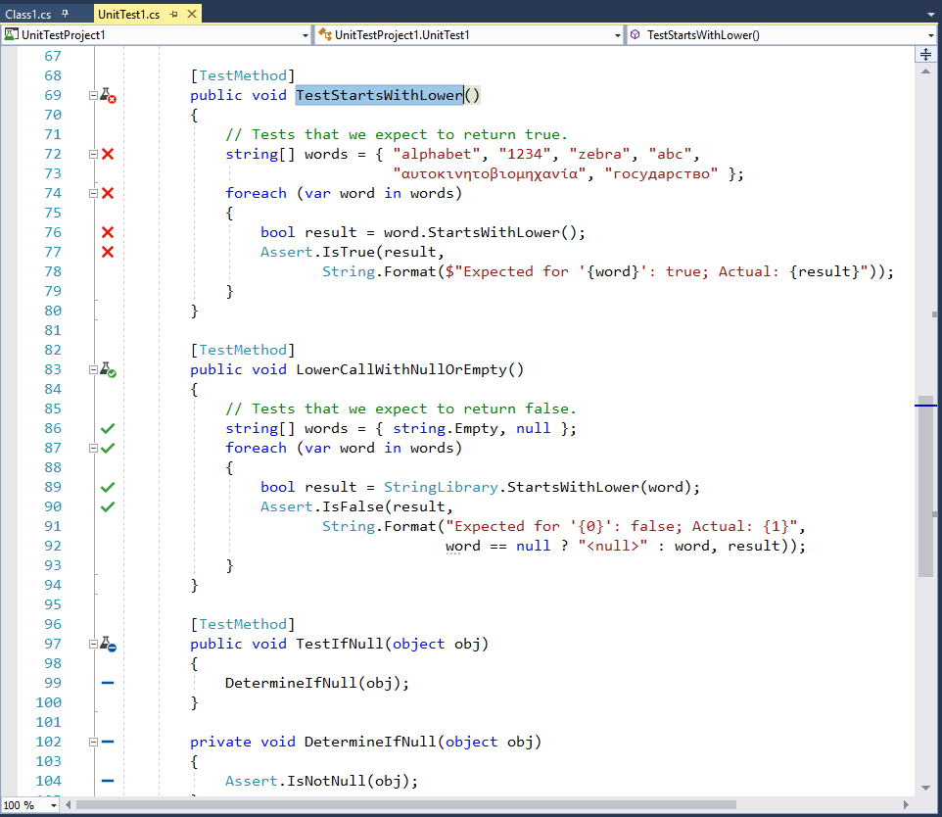
Task: Open the UnitTestProject1.UnitTest1 type dropdown
Action: [x=618, y=35]
